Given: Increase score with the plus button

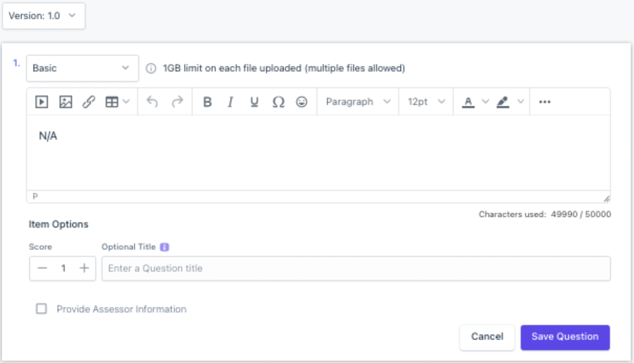Looking at the screenshot, I should (84, 268).
